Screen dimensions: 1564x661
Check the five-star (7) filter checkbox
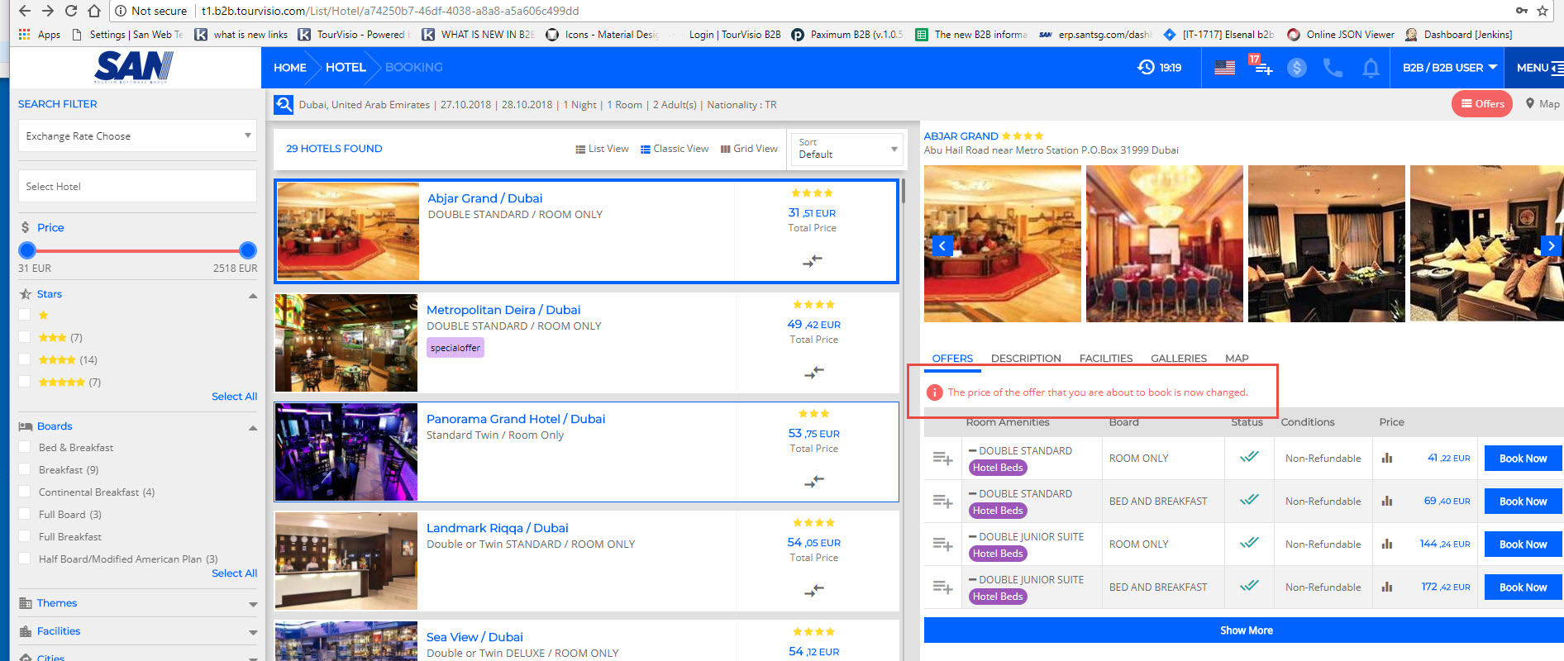coord(24,382)
